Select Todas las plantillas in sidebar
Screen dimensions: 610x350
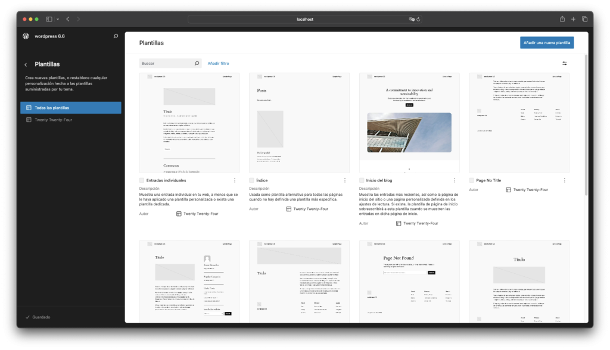(x=71, y=108)
